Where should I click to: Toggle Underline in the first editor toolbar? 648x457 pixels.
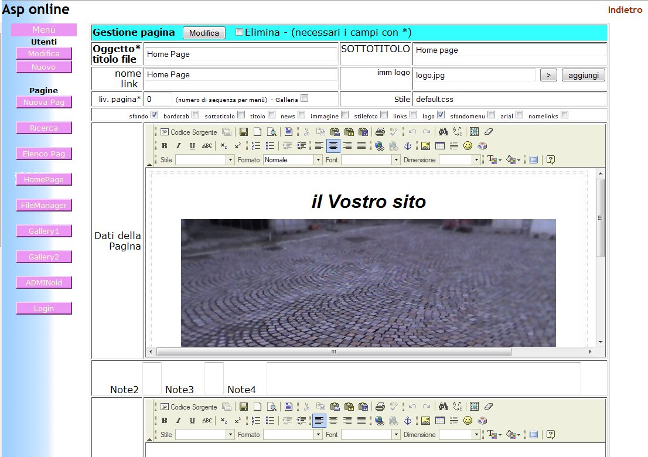click(x=192, y=146)
